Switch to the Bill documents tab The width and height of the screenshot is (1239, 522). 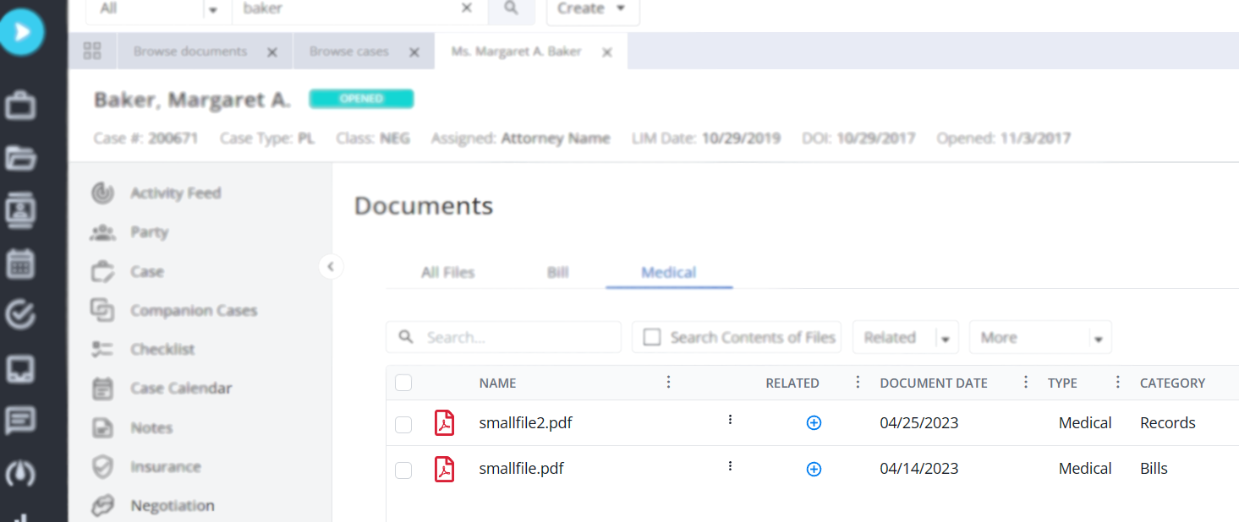(557, 273)
